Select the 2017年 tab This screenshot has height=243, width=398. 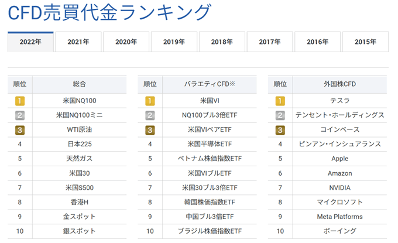point(270,42)
